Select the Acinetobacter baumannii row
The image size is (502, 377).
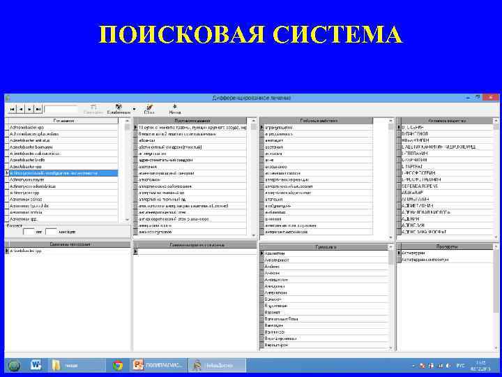pos(63,147)
